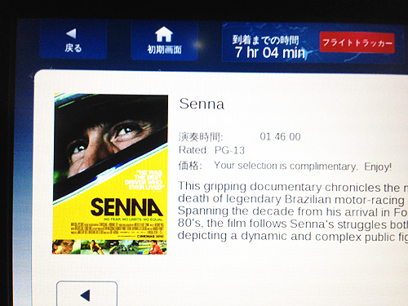This screenshot has width=408, height=306.
Task: Tap the 'He was the best driver' poster quote
Action: [x=144, y=180]
